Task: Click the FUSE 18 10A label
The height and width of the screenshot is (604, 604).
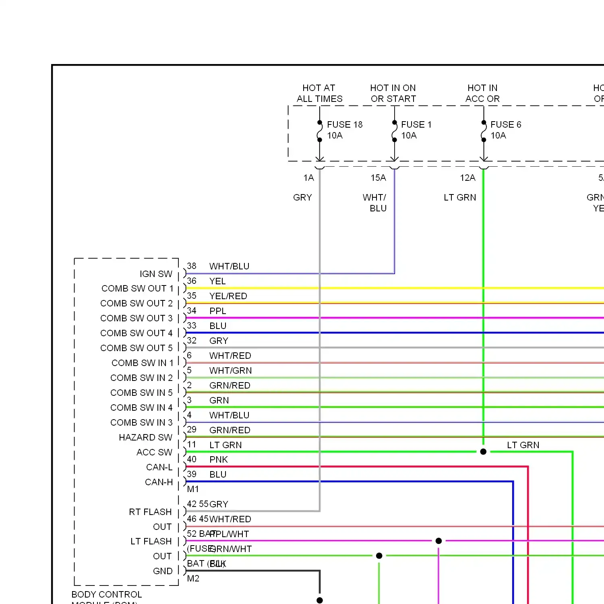Action: pos(345,130)
